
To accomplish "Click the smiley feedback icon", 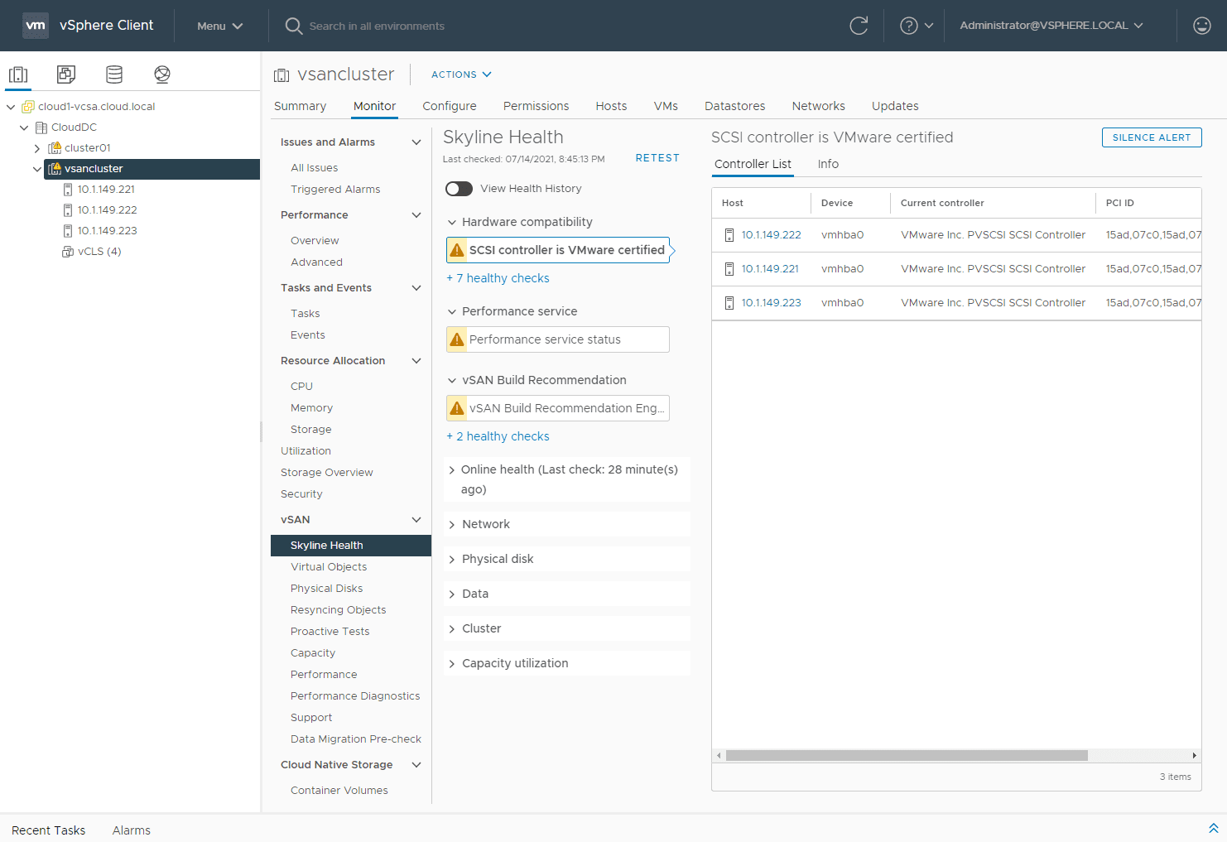I will [1201, 26].
